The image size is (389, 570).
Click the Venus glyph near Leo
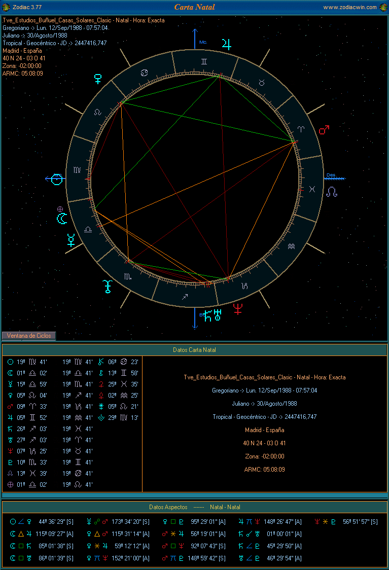coord(98,79)
